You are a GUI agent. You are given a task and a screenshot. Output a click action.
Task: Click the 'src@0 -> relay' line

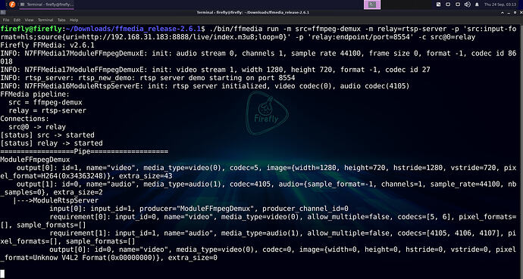(x=37, y=127)
